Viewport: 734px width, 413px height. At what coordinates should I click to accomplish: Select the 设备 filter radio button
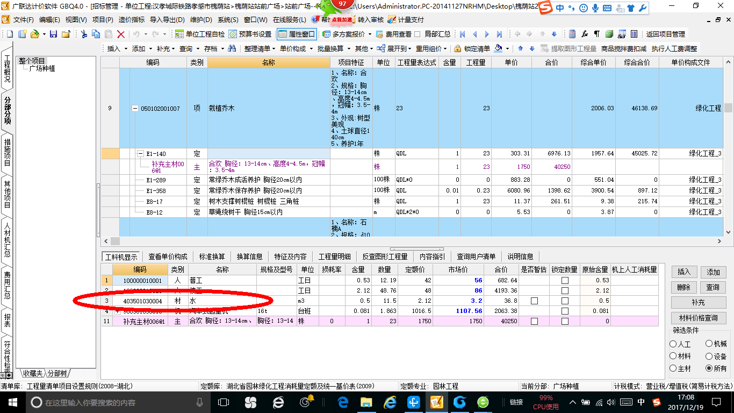tap(709, 356)
